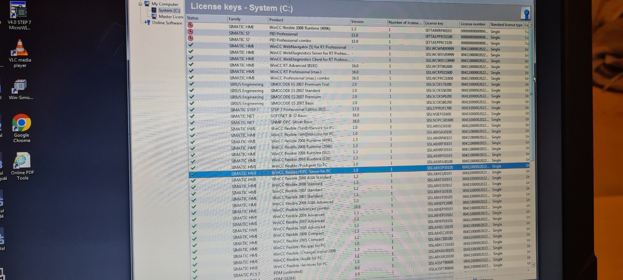
Task: Select WinCC flexible /Sm@rtAccess for PC row
Action: 359,133
